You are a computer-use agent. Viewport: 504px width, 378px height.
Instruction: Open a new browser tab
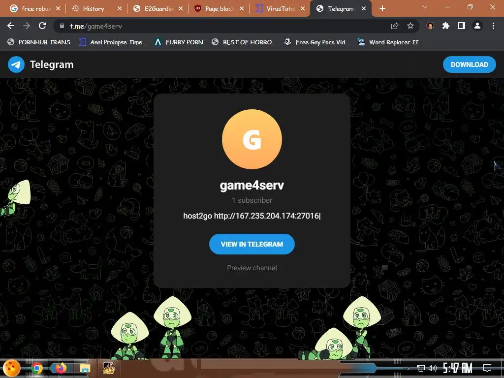pyautogui.click(x=382, y=9)
